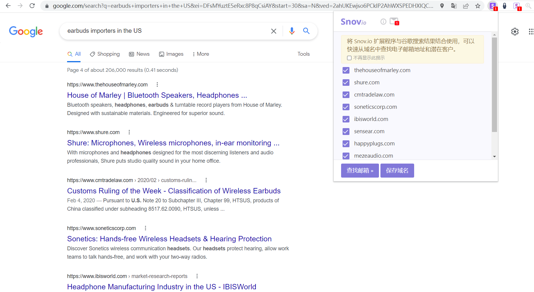Open three-dot menu for thehouseofmarley.com result
Screen dimensions: 534x292
tap(157, 84)
